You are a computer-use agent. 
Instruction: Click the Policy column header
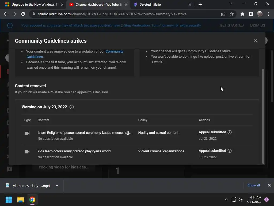click(143, 120)
